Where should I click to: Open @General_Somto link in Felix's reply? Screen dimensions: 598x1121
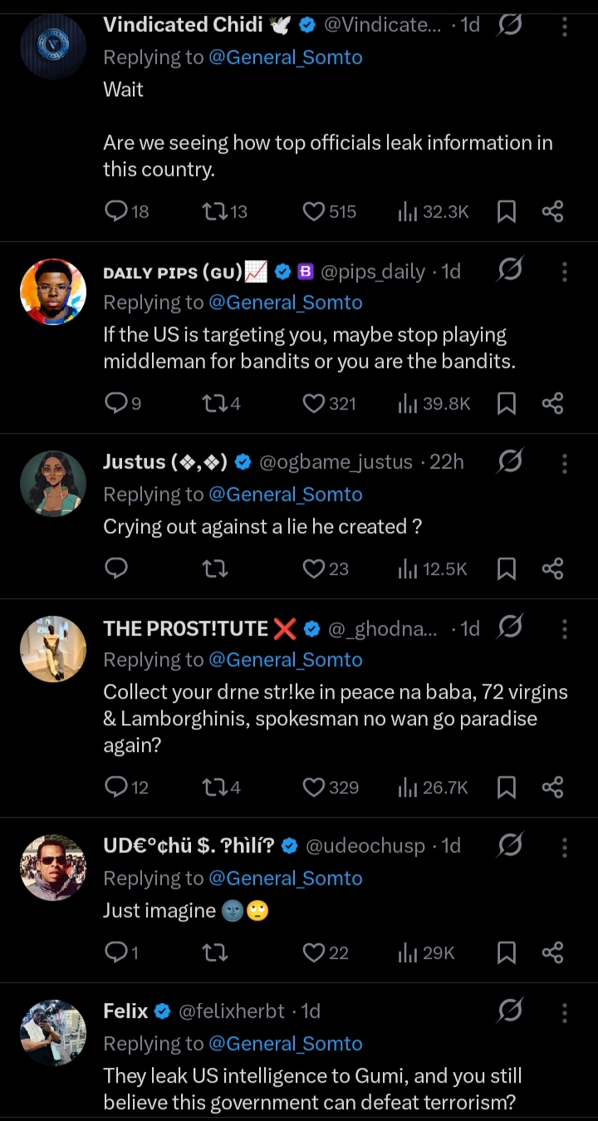pos(286,1044)
